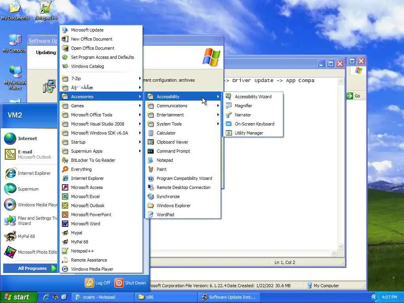This screenshot has width=404, height=303.
Task: Click the tray expand arrow near clock
Action: click(x=374, y=297)
